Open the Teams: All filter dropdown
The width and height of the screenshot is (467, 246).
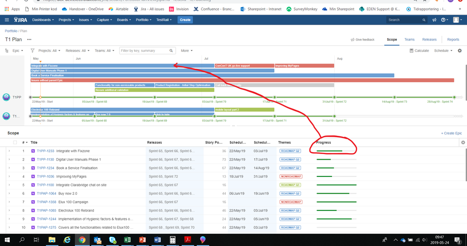105,50
